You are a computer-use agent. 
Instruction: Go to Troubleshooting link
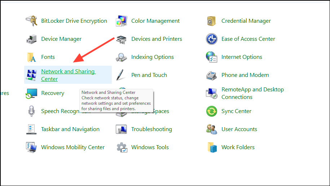151,129
